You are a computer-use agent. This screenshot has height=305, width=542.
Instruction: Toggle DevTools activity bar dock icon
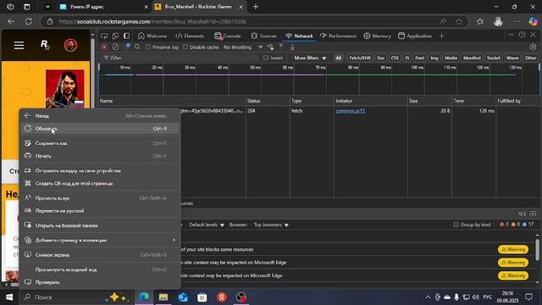coord(126,36)
